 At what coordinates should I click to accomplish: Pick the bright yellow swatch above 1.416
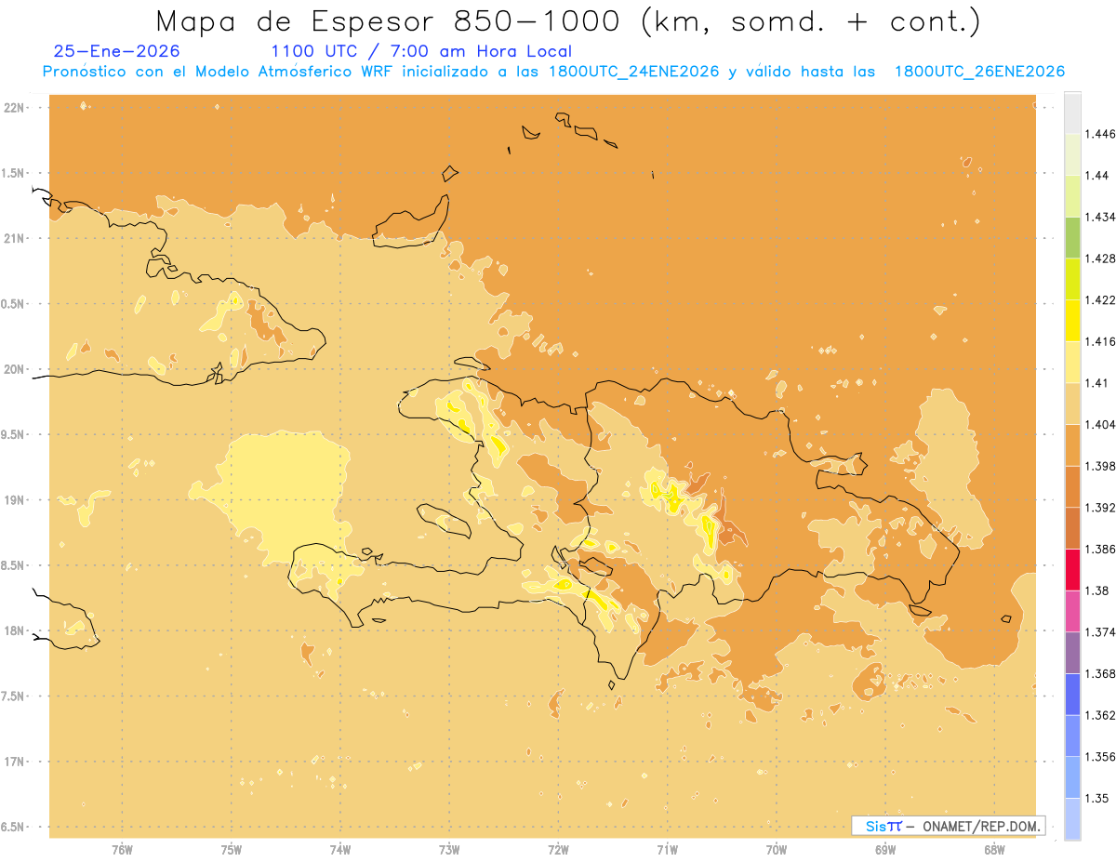(x=1072, y=321)
